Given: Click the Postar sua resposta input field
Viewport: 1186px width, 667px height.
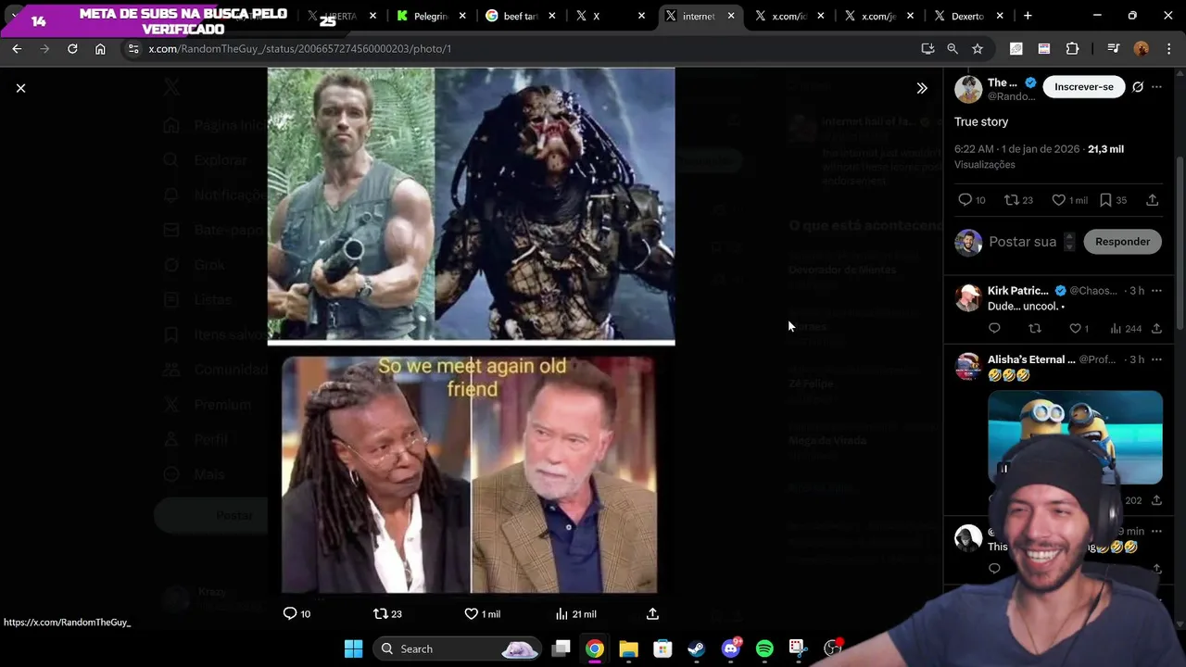Looking at the screenshot, I should [x=1022, y=242].
